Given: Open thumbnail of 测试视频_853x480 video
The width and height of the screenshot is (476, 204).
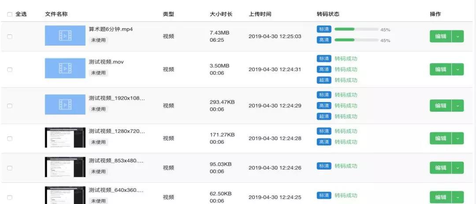Looking at the screenshot, I should point(65,167).
